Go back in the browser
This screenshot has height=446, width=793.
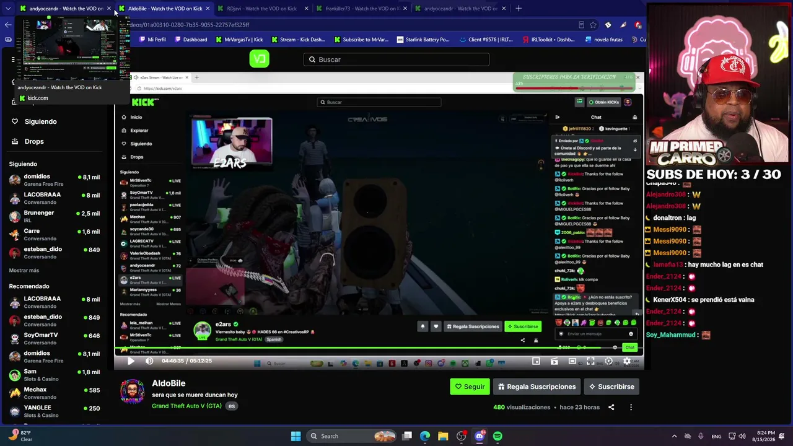[x=7, y=25]
